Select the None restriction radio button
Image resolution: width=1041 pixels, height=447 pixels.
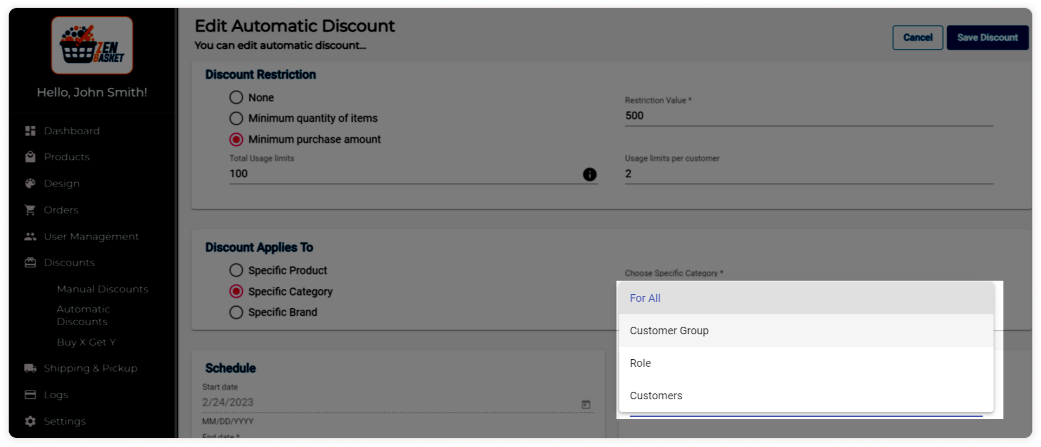(236, 98)
